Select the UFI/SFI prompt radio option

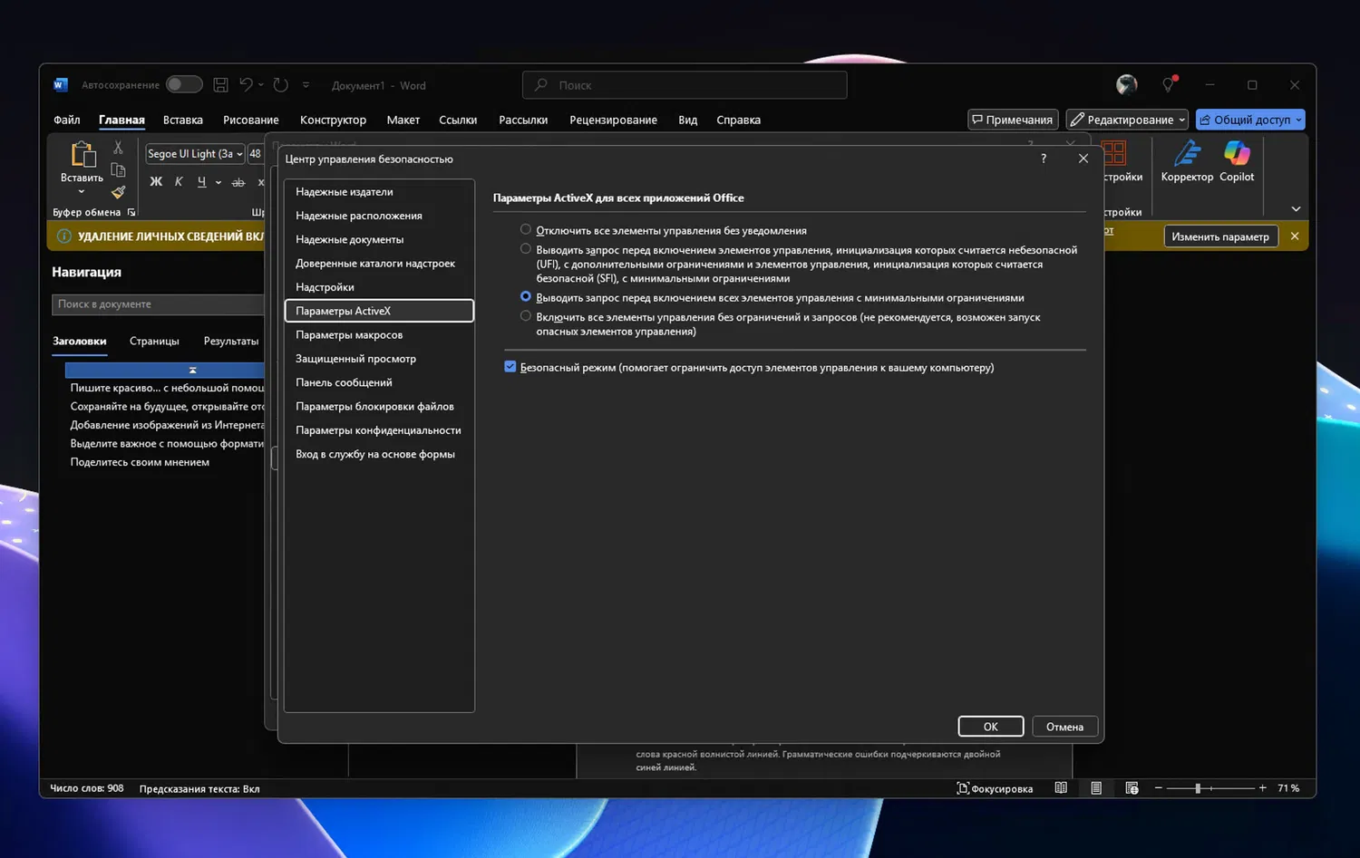[526, 249]
